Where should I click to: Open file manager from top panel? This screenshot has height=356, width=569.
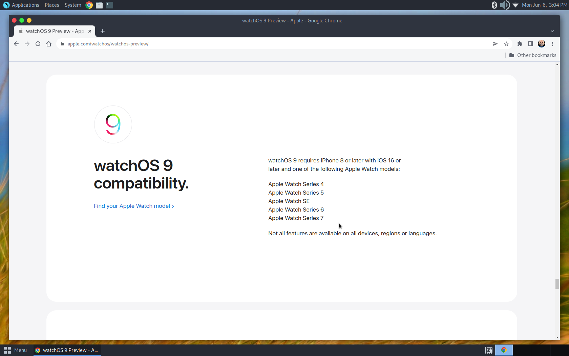[x=99, y=5]
